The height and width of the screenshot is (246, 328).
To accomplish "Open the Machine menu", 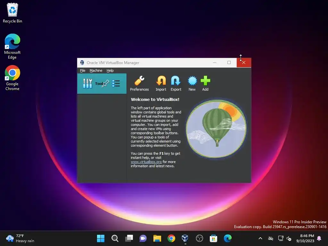I will point(96,70).
